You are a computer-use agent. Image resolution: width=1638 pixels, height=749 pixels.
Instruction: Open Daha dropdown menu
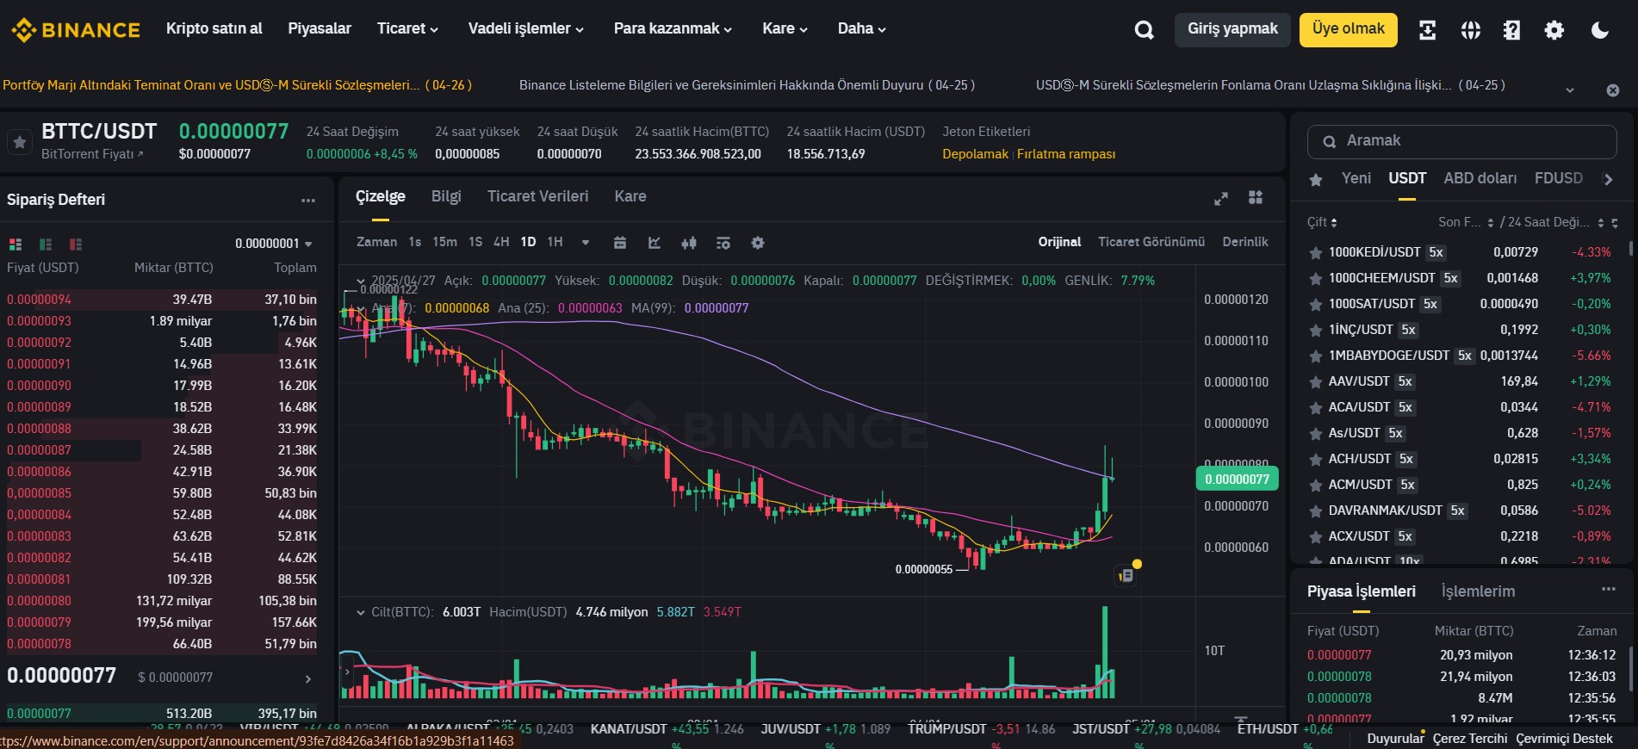[x=861, y=28]
